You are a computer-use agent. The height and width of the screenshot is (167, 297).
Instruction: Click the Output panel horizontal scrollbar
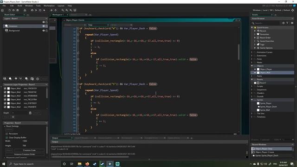click(x=90, y=157)
